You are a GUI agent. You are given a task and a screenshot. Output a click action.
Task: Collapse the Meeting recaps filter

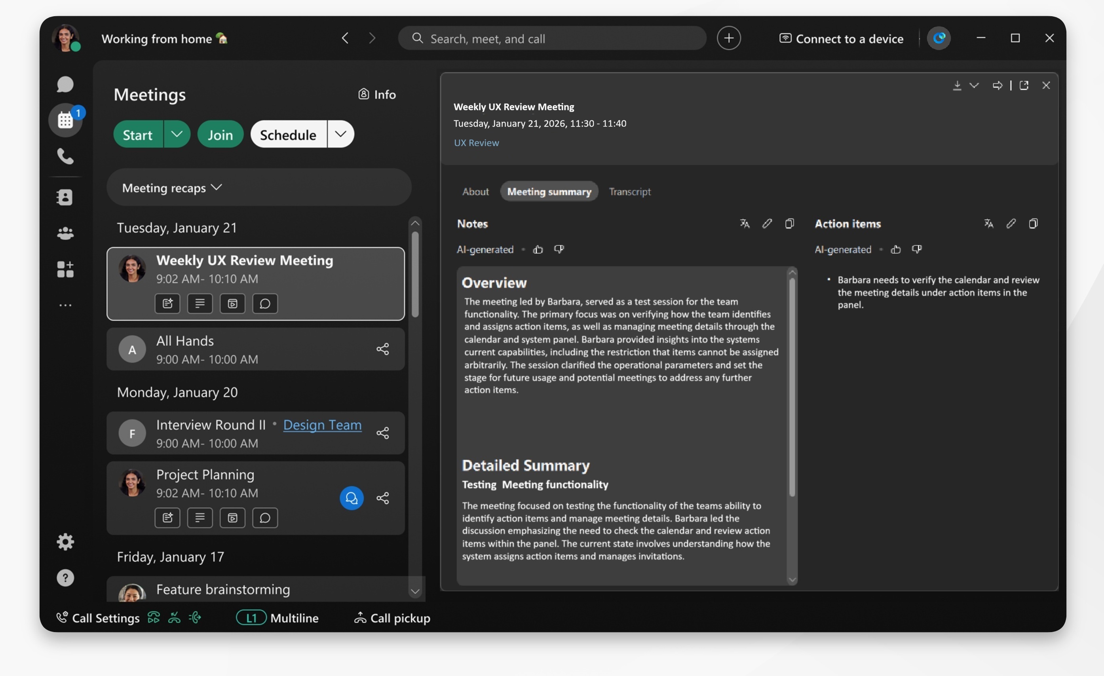click(x=217, y=187)
